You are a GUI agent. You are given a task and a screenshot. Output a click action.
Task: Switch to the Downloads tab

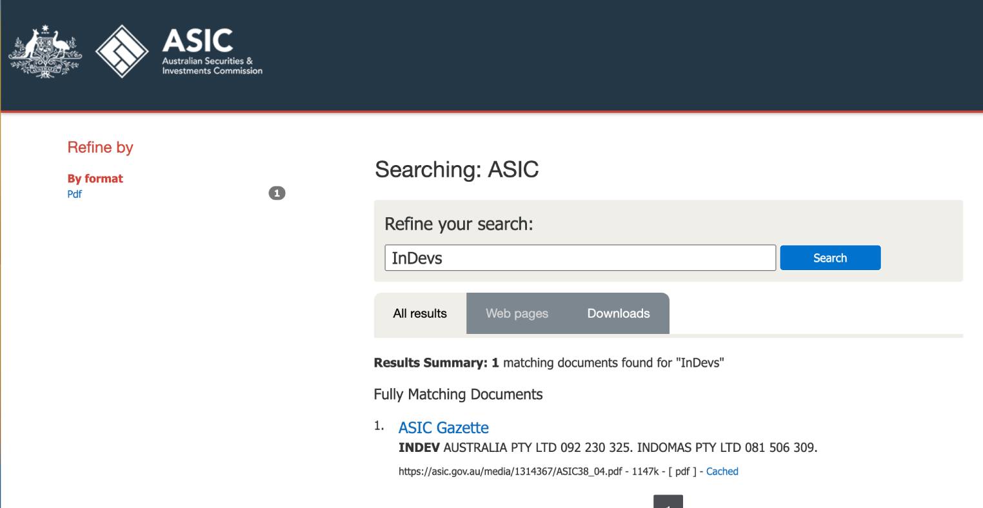619,313
